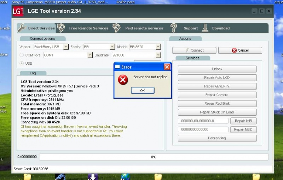This screenshot has height=180, width=283.
Task: Click the 'Free memory: 1916 MB' log line
Action: [40, 109]
